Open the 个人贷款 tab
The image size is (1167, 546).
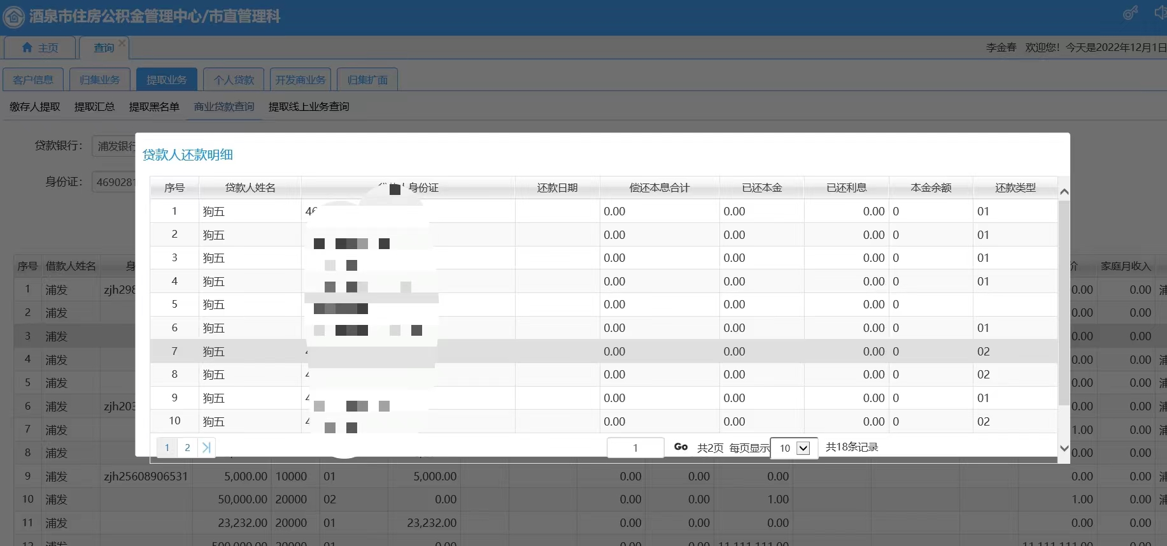[x=234, y=80]
